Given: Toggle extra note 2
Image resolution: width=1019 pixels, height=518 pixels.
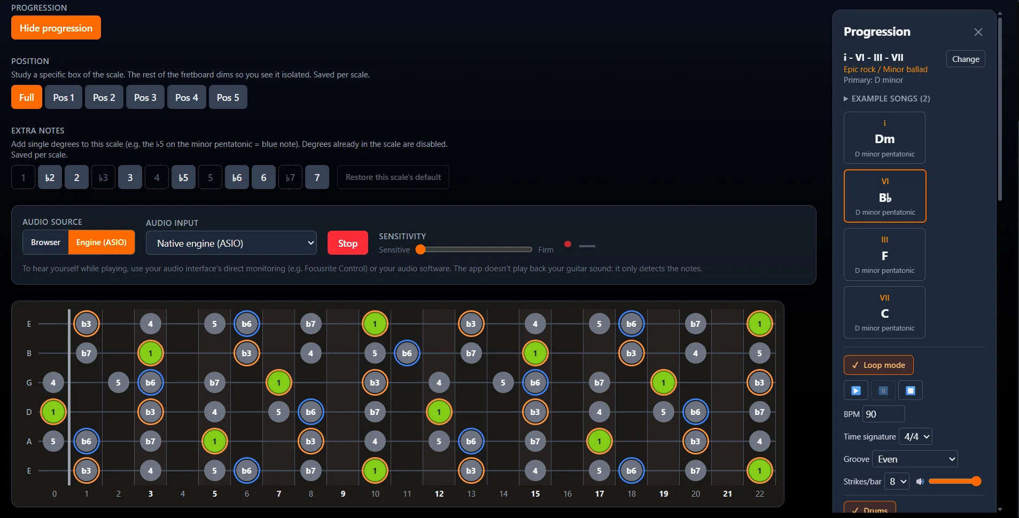Looking at the screenshot, I should pos(76,177).
